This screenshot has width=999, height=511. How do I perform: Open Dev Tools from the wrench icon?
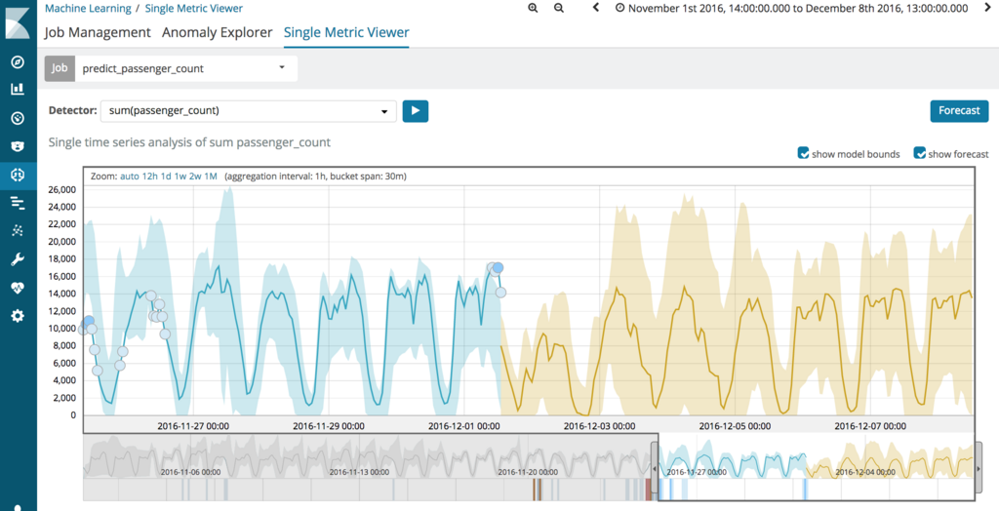(x=18, y=259)
